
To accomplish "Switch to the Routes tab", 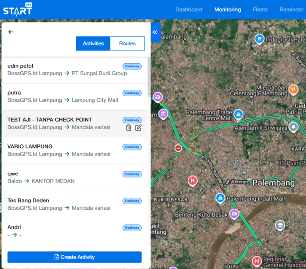I will (127, 43).
